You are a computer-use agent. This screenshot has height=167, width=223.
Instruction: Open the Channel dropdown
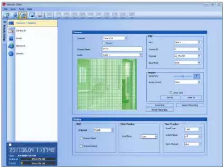pos(115,38)
